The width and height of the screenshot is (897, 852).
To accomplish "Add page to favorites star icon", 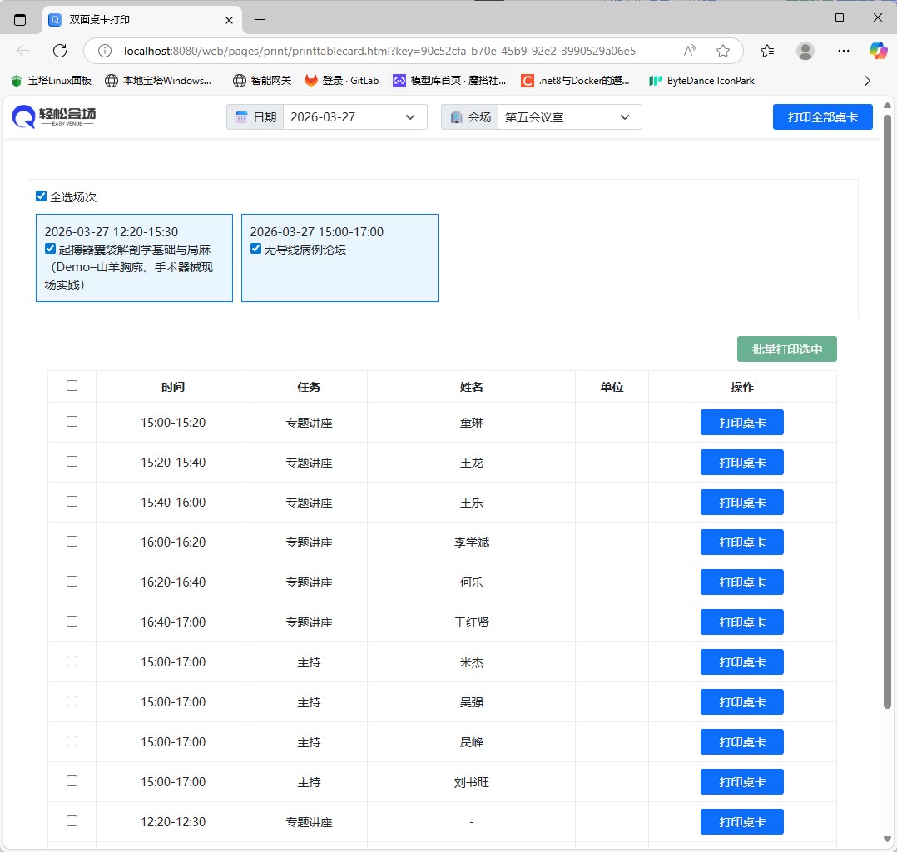I will point(723,51).
